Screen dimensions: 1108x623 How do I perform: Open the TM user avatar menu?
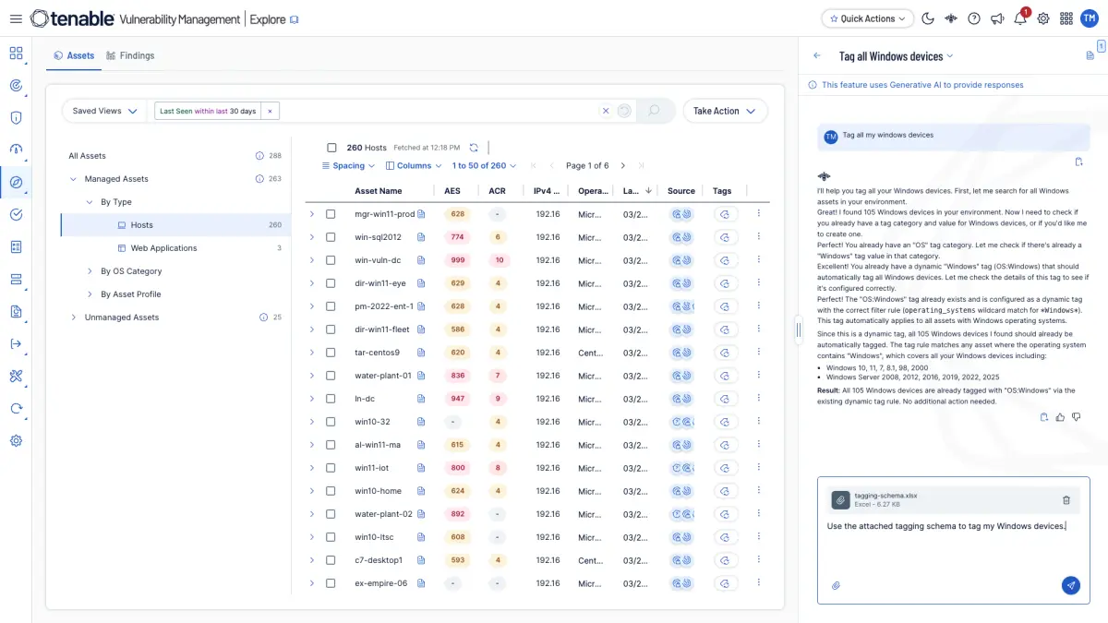point(1090,18)
